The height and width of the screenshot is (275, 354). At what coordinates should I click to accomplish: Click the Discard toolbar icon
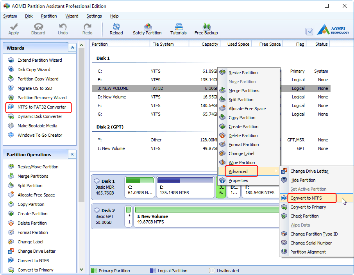pyautogui.click(x=38, y=27)
